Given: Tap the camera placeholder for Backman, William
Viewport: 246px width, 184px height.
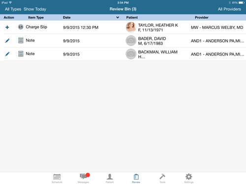Looking at the screenshot, I should pos(131,54).
